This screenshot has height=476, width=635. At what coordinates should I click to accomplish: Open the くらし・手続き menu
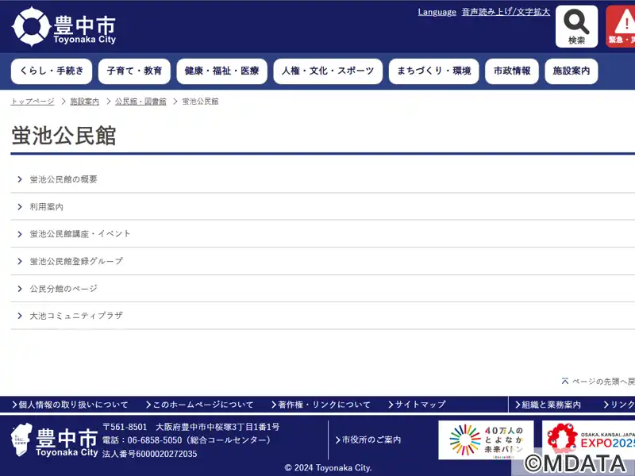tap(52, 71)
